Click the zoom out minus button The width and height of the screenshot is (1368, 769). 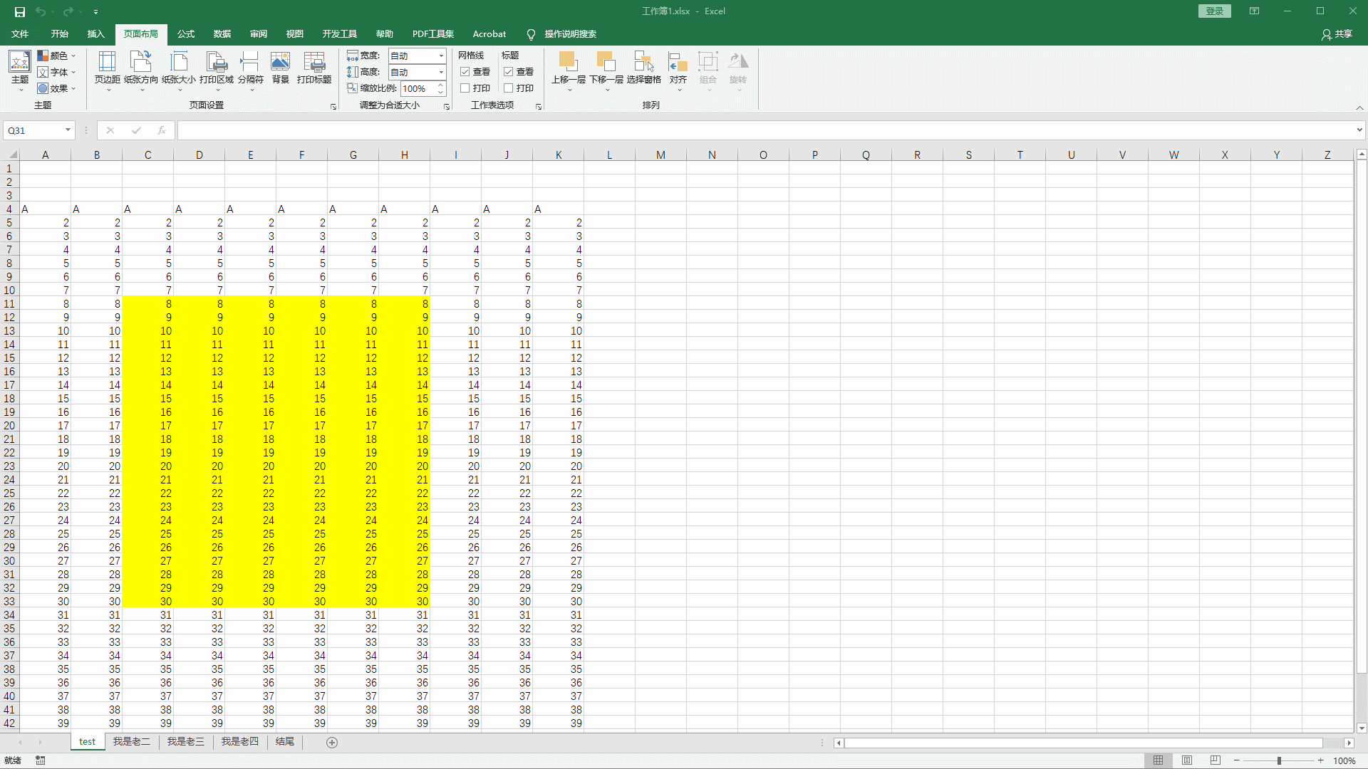[1237, 760]
